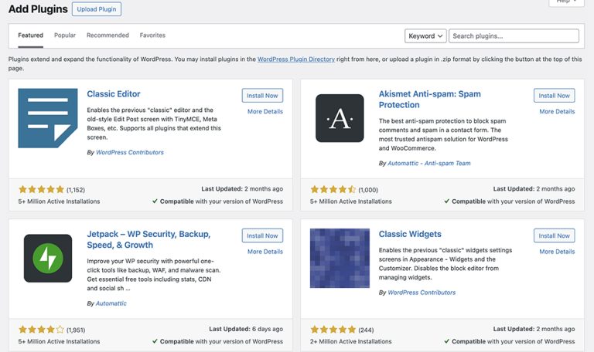Focus the Search plugins input field
The height and width of the screenshot is (352, 594).
(514, 36)
